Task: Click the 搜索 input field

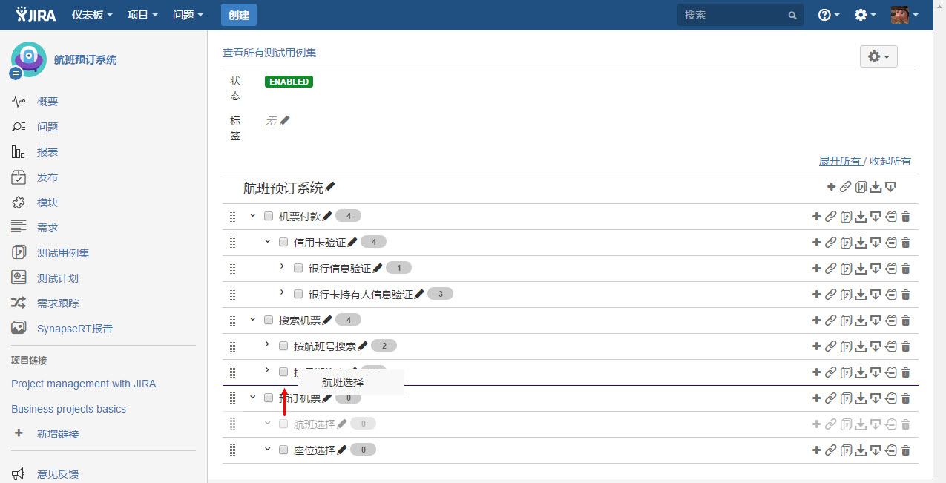Action: tap(740, 15)
